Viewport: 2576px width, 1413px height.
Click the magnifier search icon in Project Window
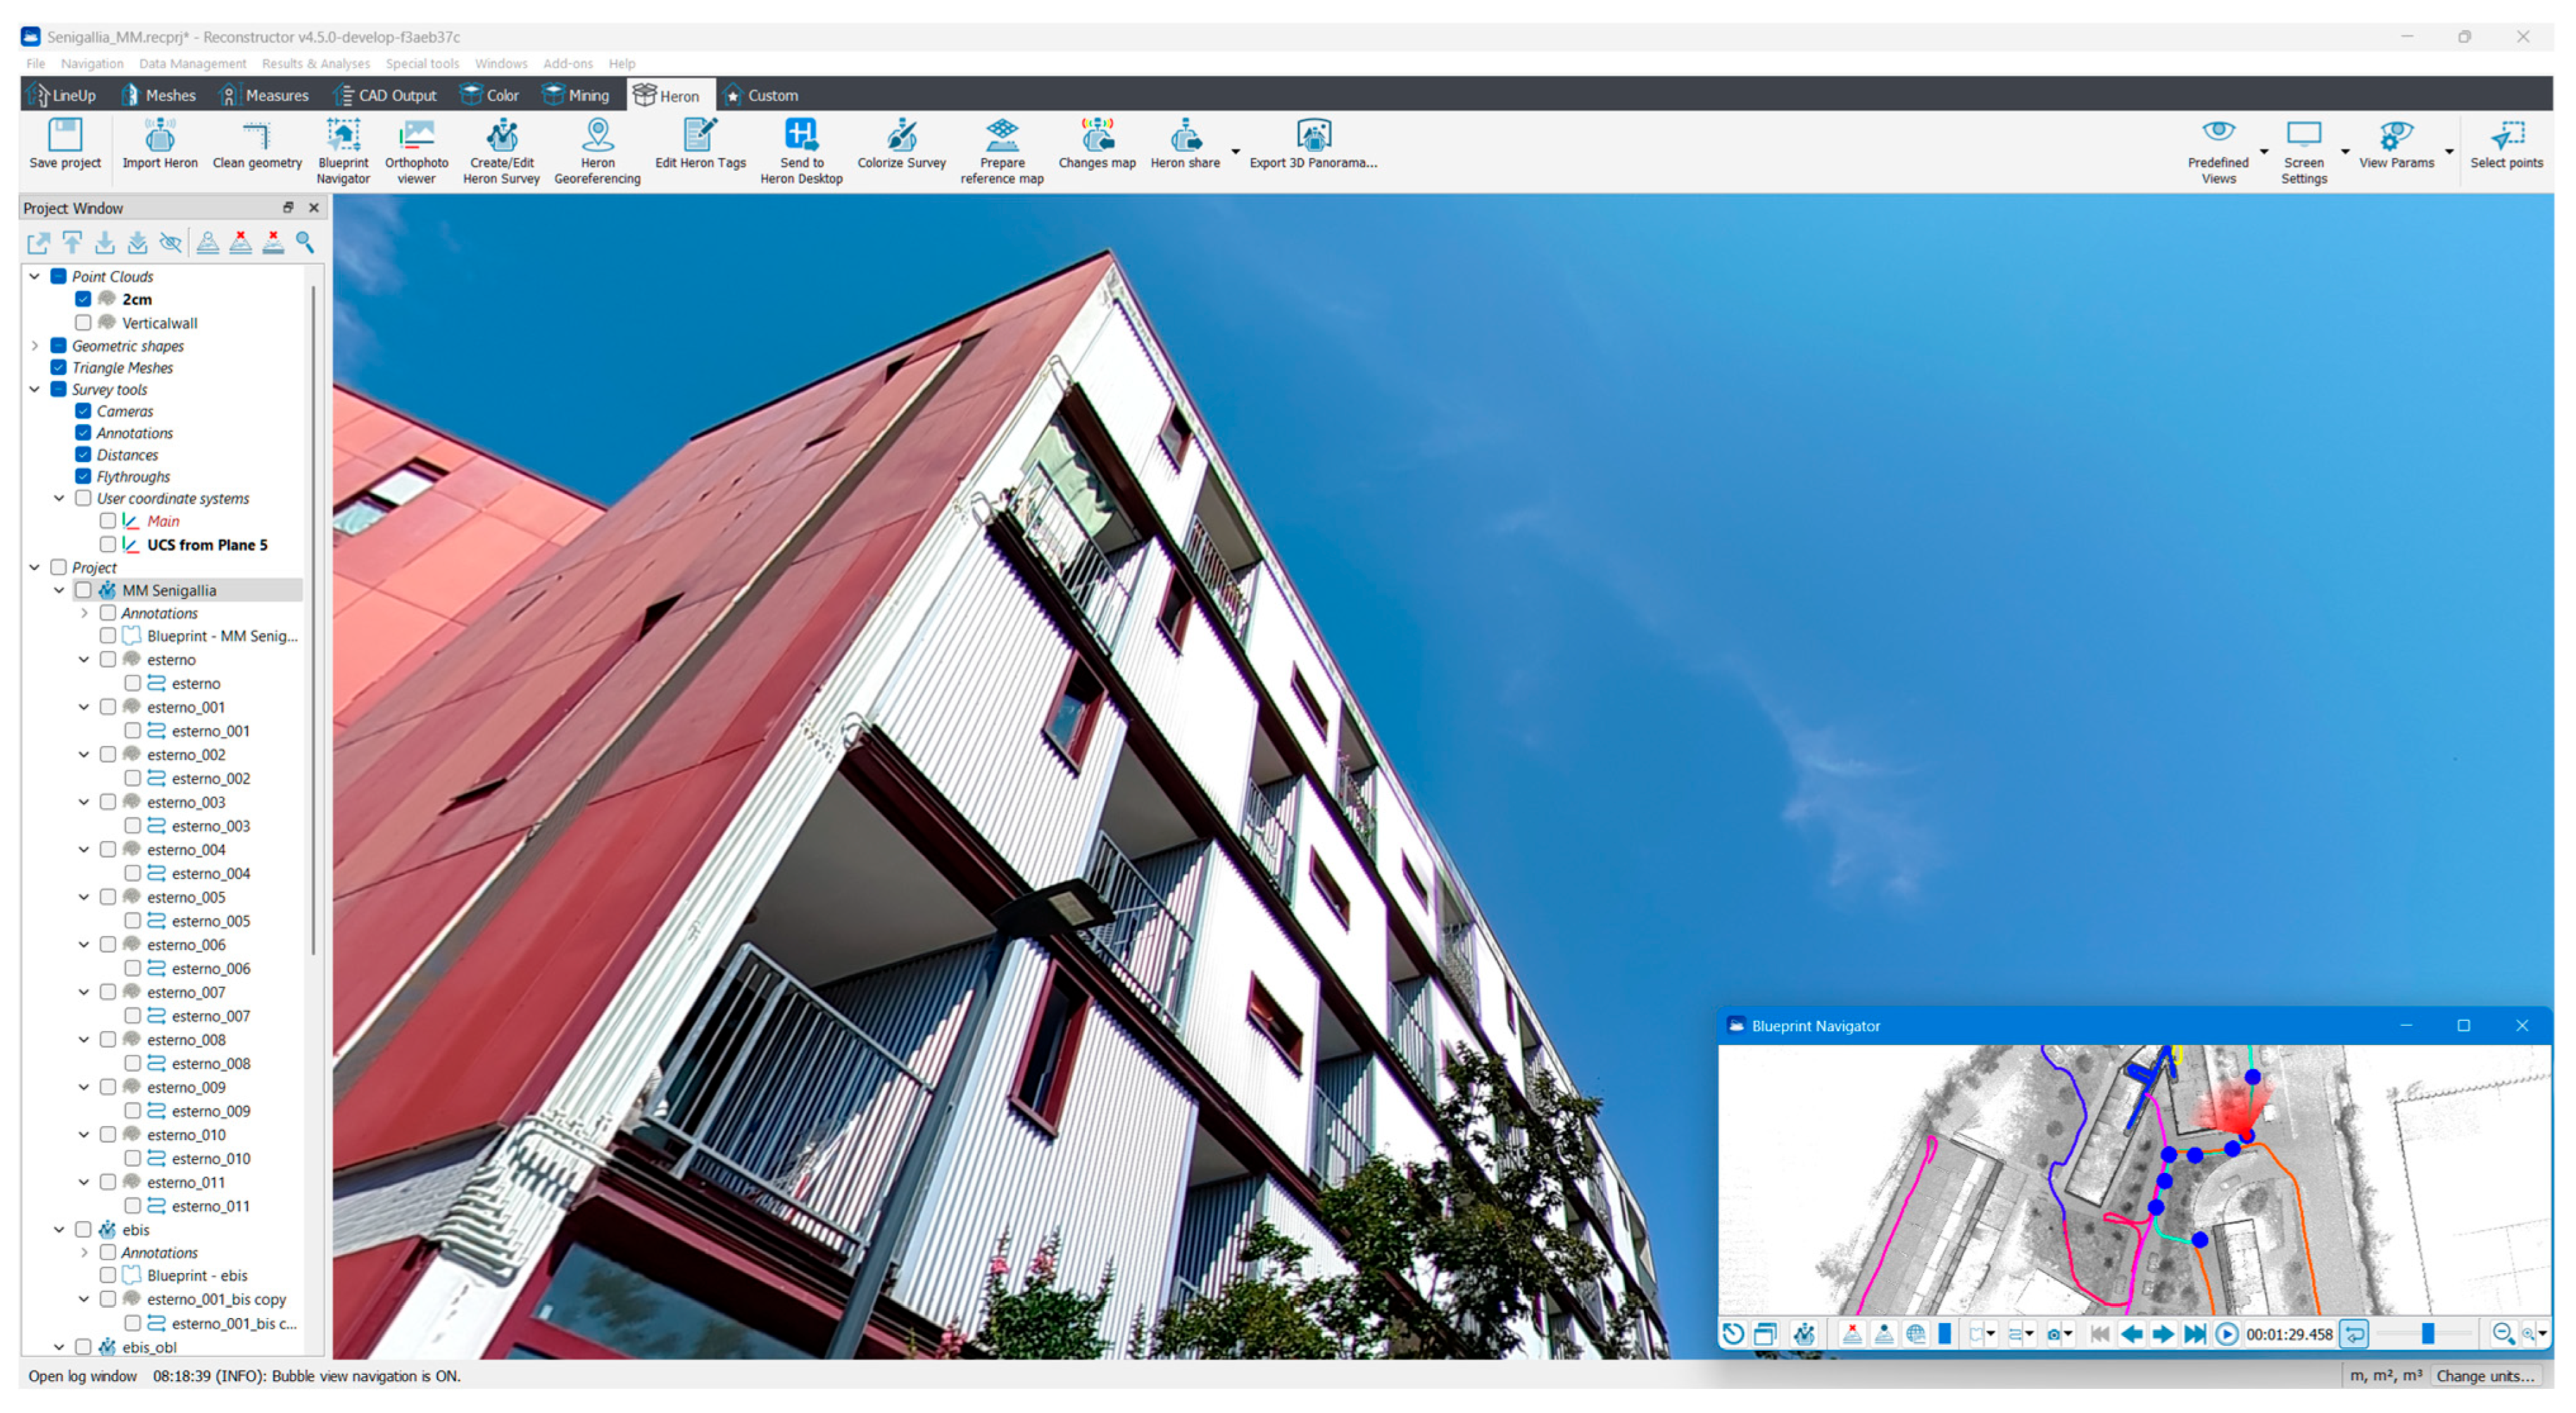(x=305, y=243)
